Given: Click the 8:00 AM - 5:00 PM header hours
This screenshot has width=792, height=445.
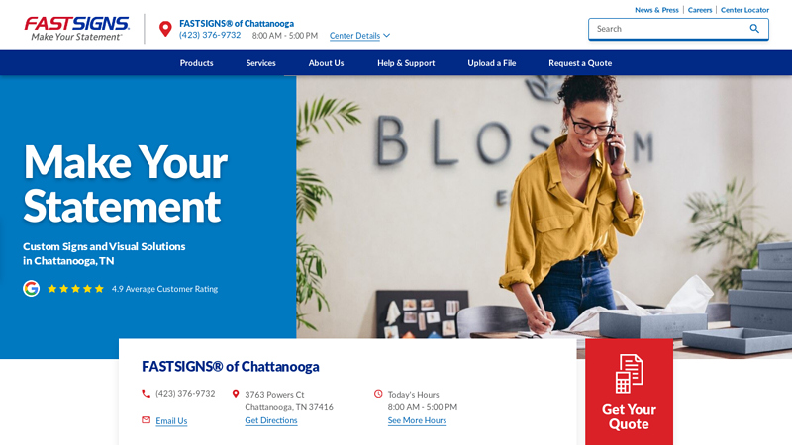Looking at the screenshot, I should 285,36.
